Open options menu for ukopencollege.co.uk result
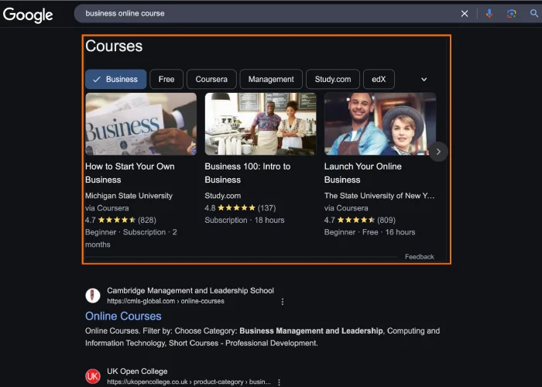Image resolution: width=542 pixels, height=387 pixels. 279,382
